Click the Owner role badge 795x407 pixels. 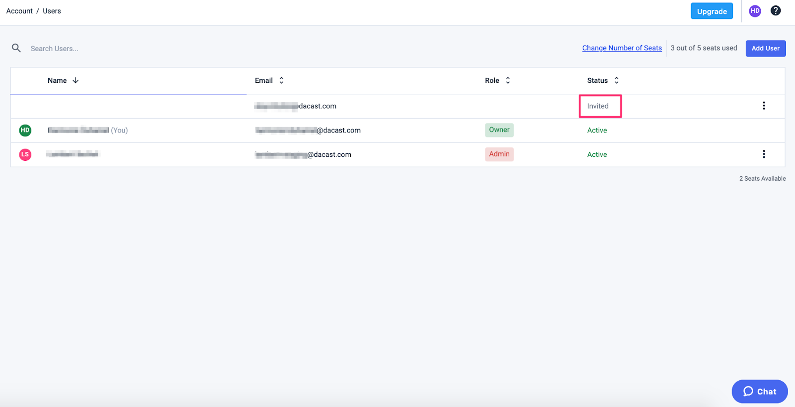(x=499, y=130)
